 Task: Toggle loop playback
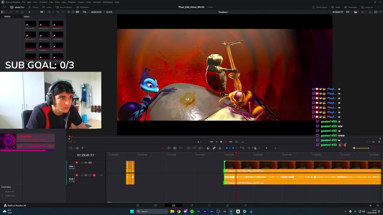click(x=236, y=142)
